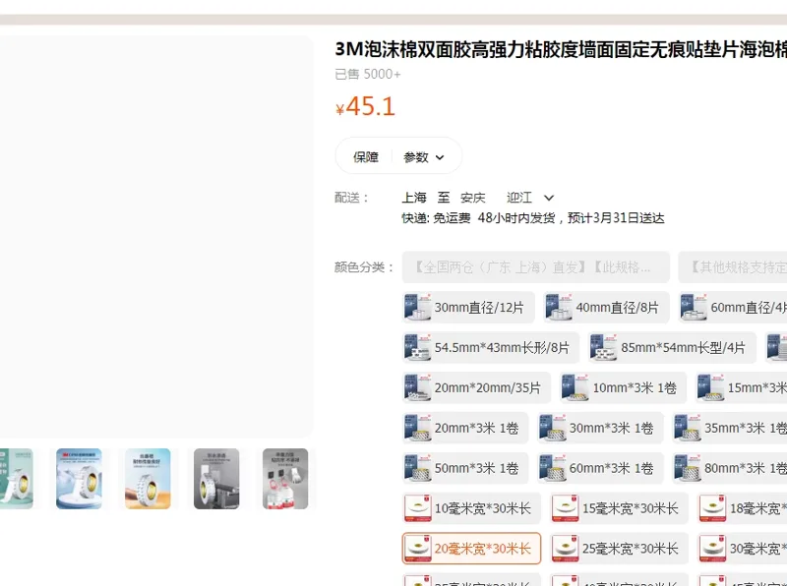The width and height of the screenshot is (787, 586).
Task: Click the product title 3M泡沫棉双面胶
Action: coord(561,49)
